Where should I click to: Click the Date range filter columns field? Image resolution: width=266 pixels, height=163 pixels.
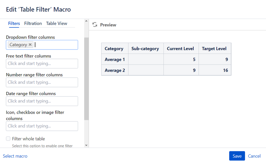(x=42, y=101)
